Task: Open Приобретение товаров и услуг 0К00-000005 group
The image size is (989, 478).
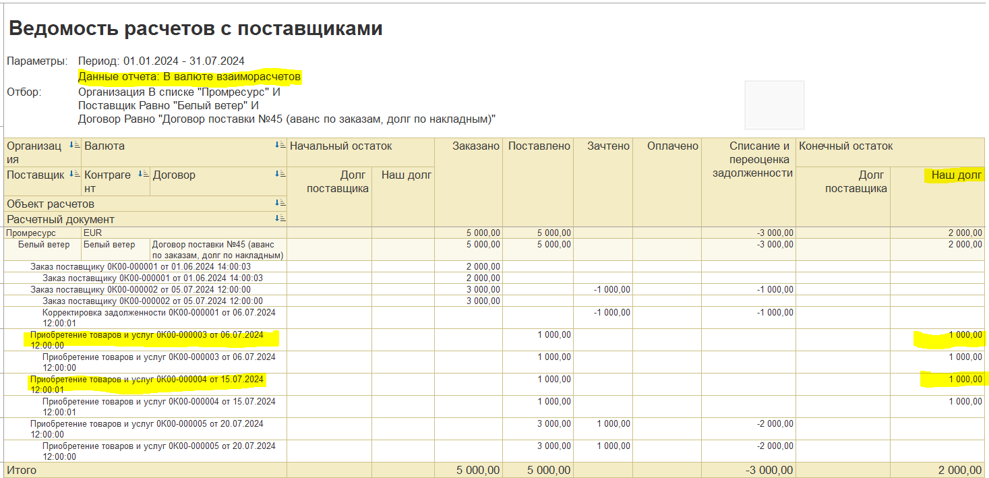Action: pos(146,429)
